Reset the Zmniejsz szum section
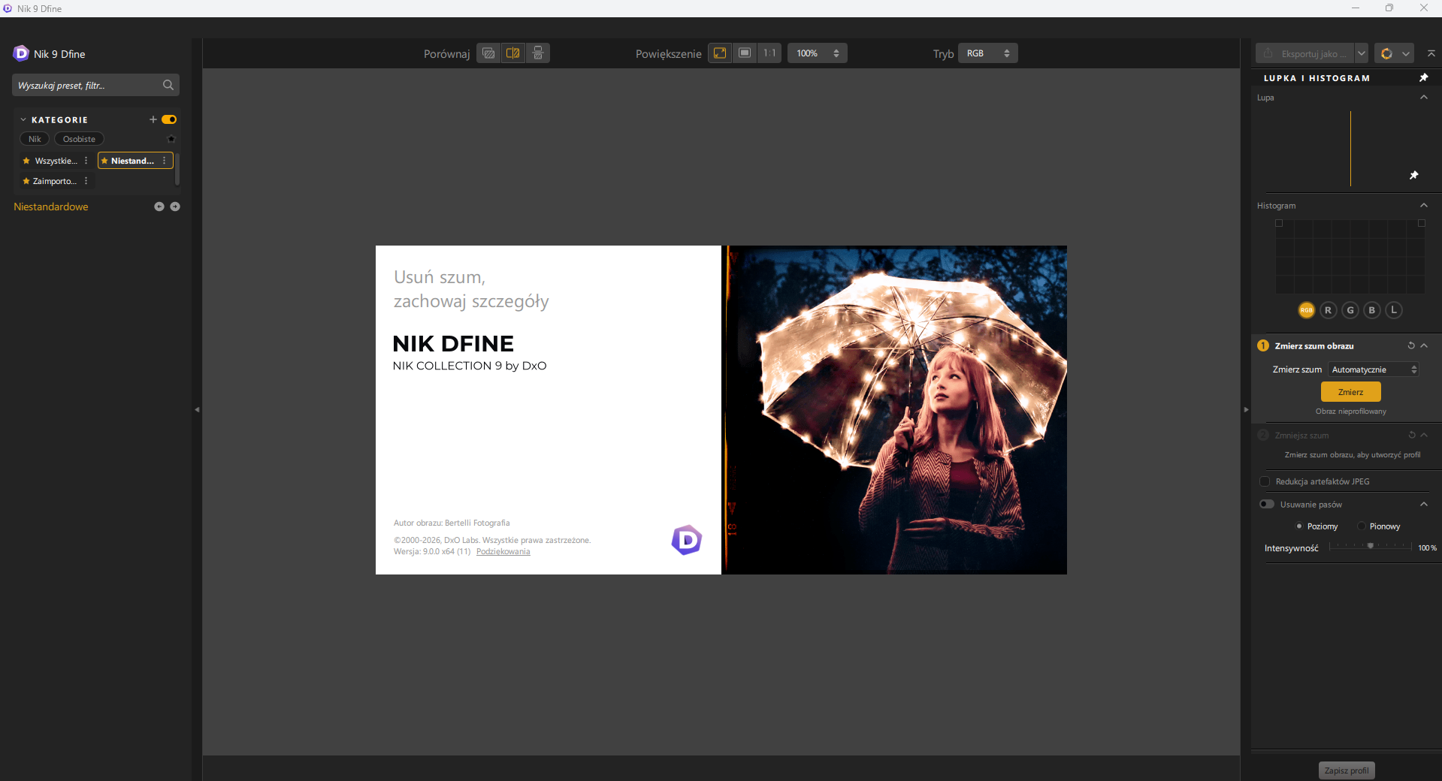This screenshot has width=1442, height=781. click(x=1411, y=435)
